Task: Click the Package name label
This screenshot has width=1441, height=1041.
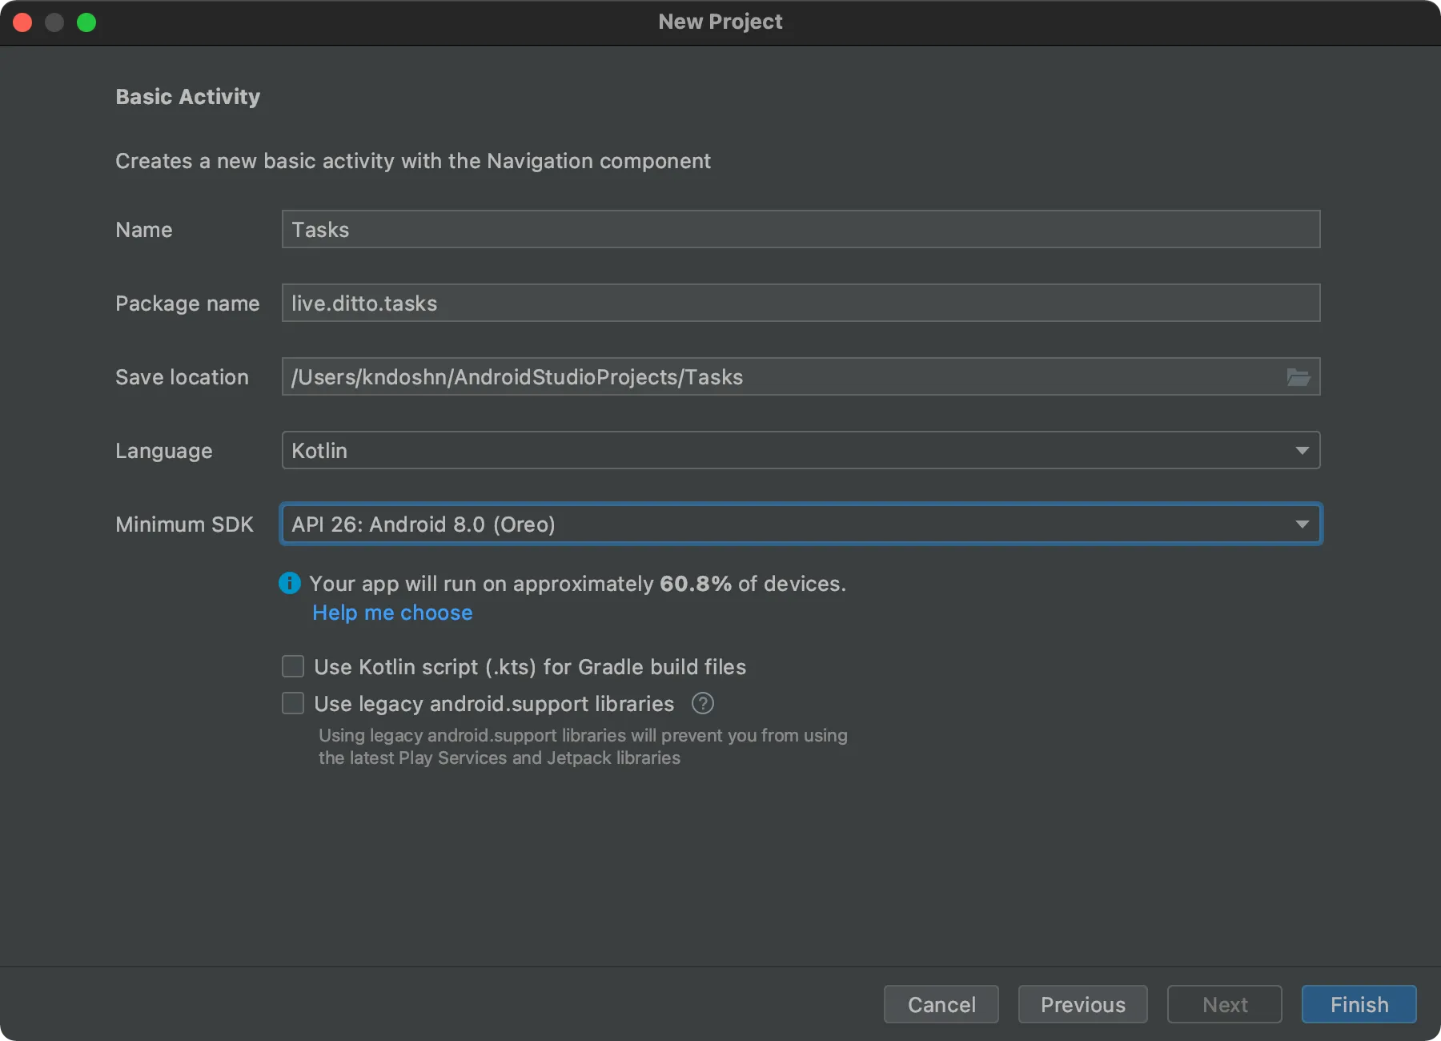Action: coord(187,303)
